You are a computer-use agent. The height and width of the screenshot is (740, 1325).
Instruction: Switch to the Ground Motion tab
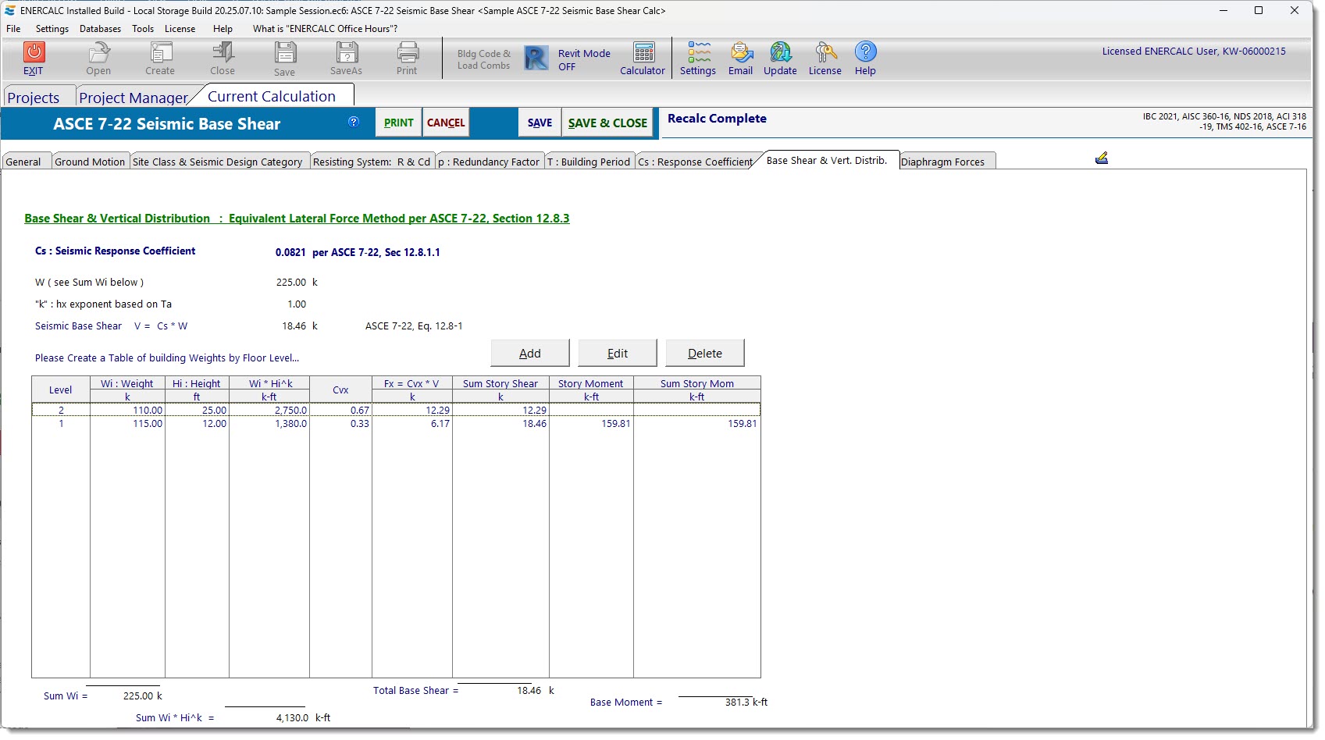90,162
